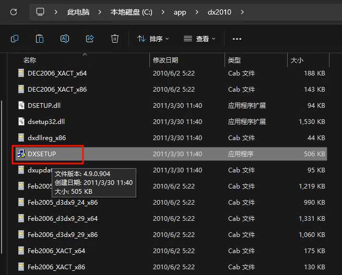The width and height of the screenshot is (342, 275).
Task: Select file dxdllreg_x86
Action: [x=46, y=137]
